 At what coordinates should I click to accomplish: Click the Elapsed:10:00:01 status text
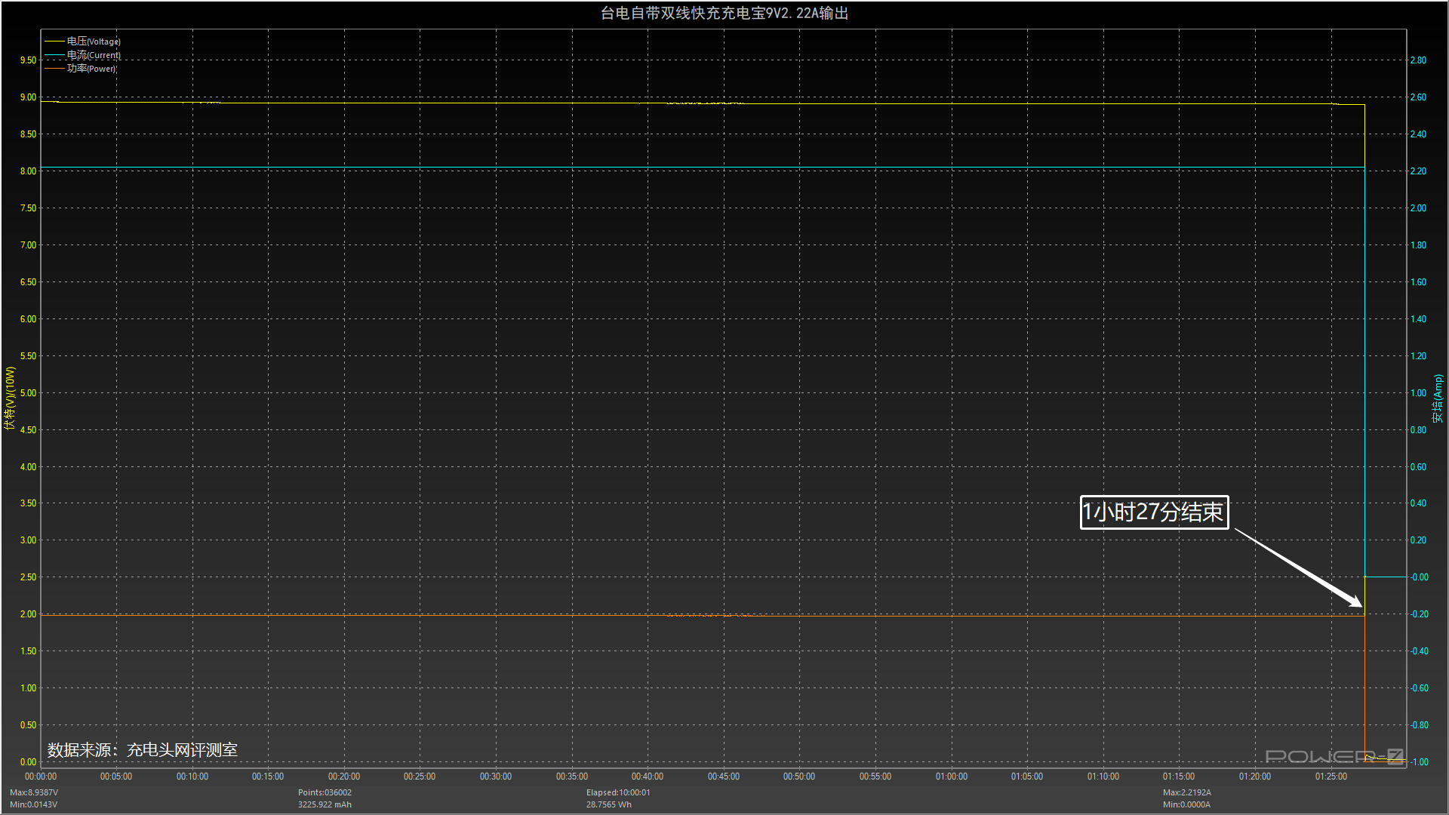tap(617, 792)
